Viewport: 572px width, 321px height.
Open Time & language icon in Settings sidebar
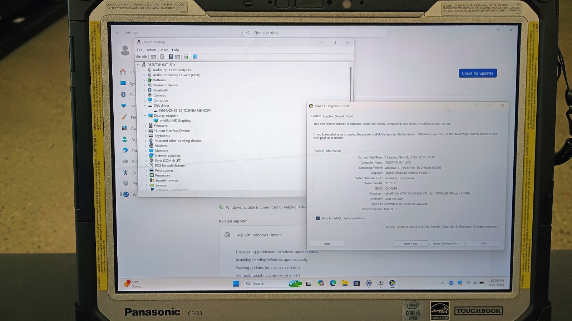coord(125,150)
